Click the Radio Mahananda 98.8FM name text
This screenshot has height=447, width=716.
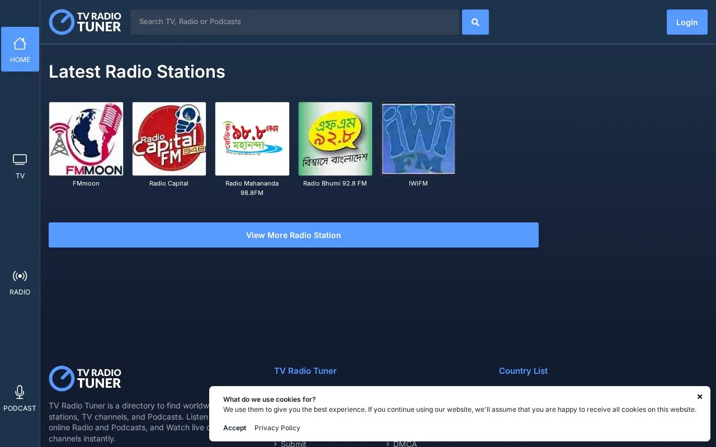[252, 188]
